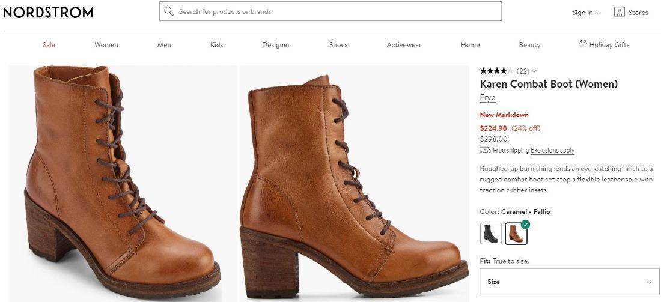The width and height of the screenshot is (661, 302).
Task: Go to the Shoes category
Action: click(x=338, y=45)
